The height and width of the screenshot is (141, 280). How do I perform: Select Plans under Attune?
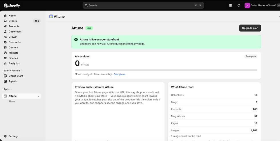(12, 101)
